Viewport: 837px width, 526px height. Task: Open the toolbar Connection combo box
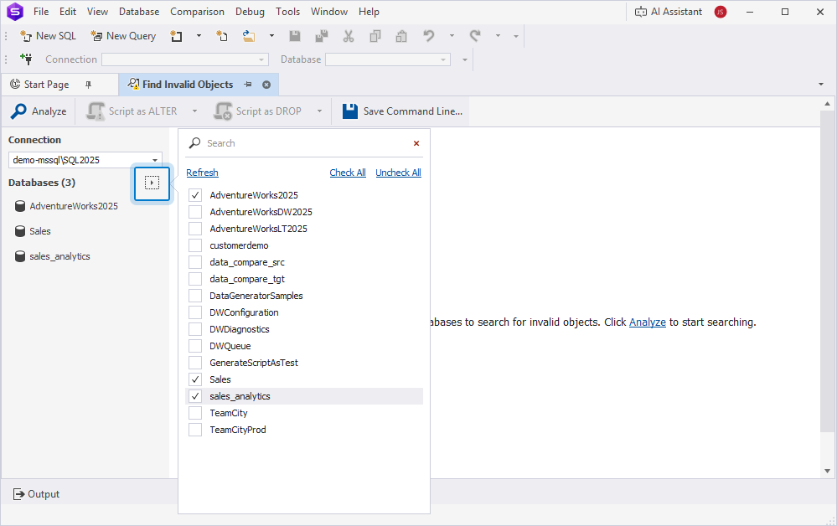pos(184,59)
